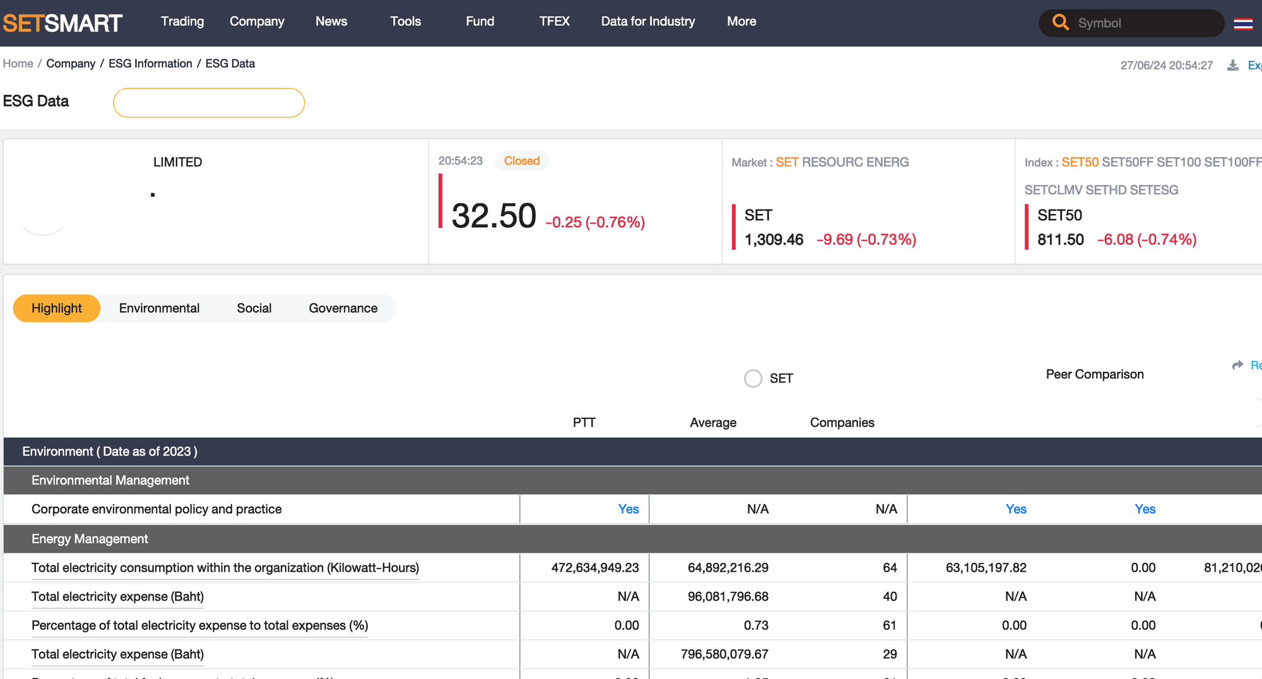
Task: Click the 1,309.46 SET index value
Action: pyautogui.click(x=774, y=240)
